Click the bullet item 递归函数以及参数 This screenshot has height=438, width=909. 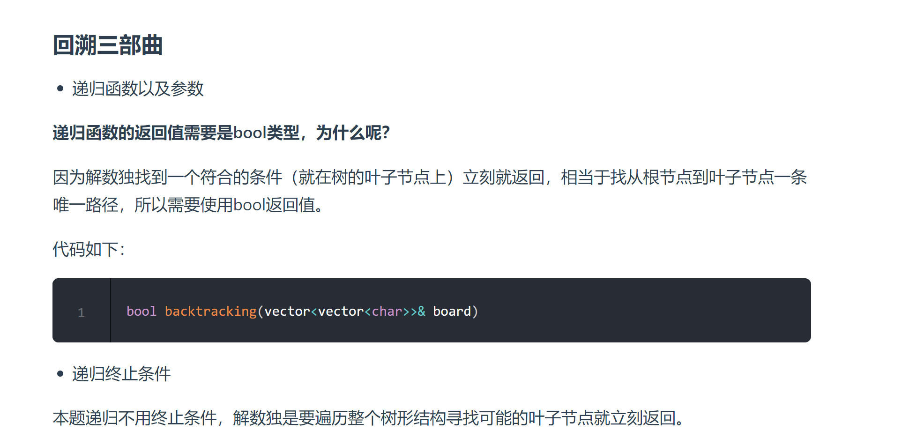point(138,89)
